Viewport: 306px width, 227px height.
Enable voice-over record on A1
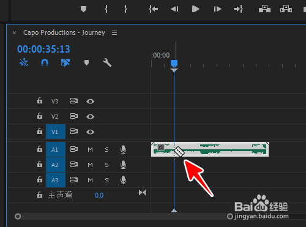123,149
